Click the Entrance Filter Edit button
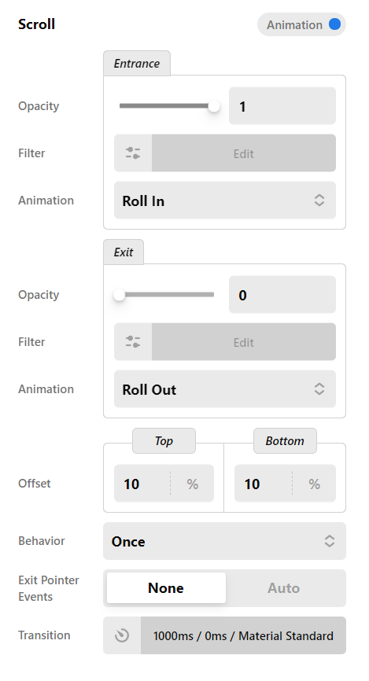Image resolution: width=369 pixels, height=681 pixels. 243,153
